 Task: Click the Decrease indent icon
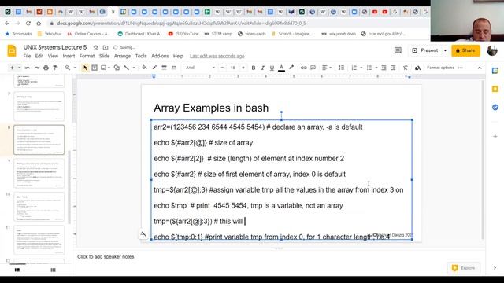coord(384,68)
